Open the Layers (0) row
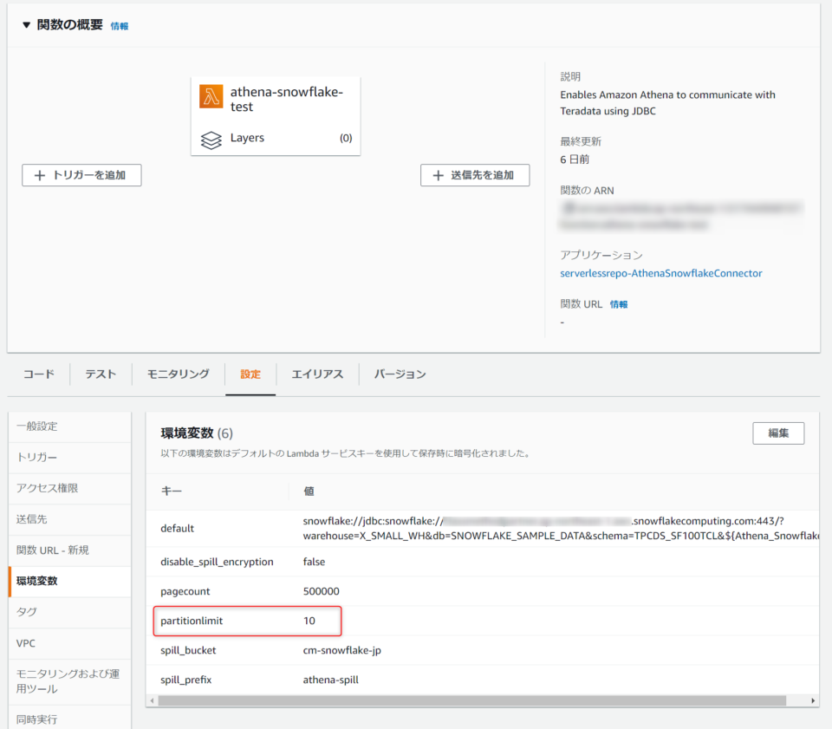This screenshot has width=832, height=729. coord(276,139)
